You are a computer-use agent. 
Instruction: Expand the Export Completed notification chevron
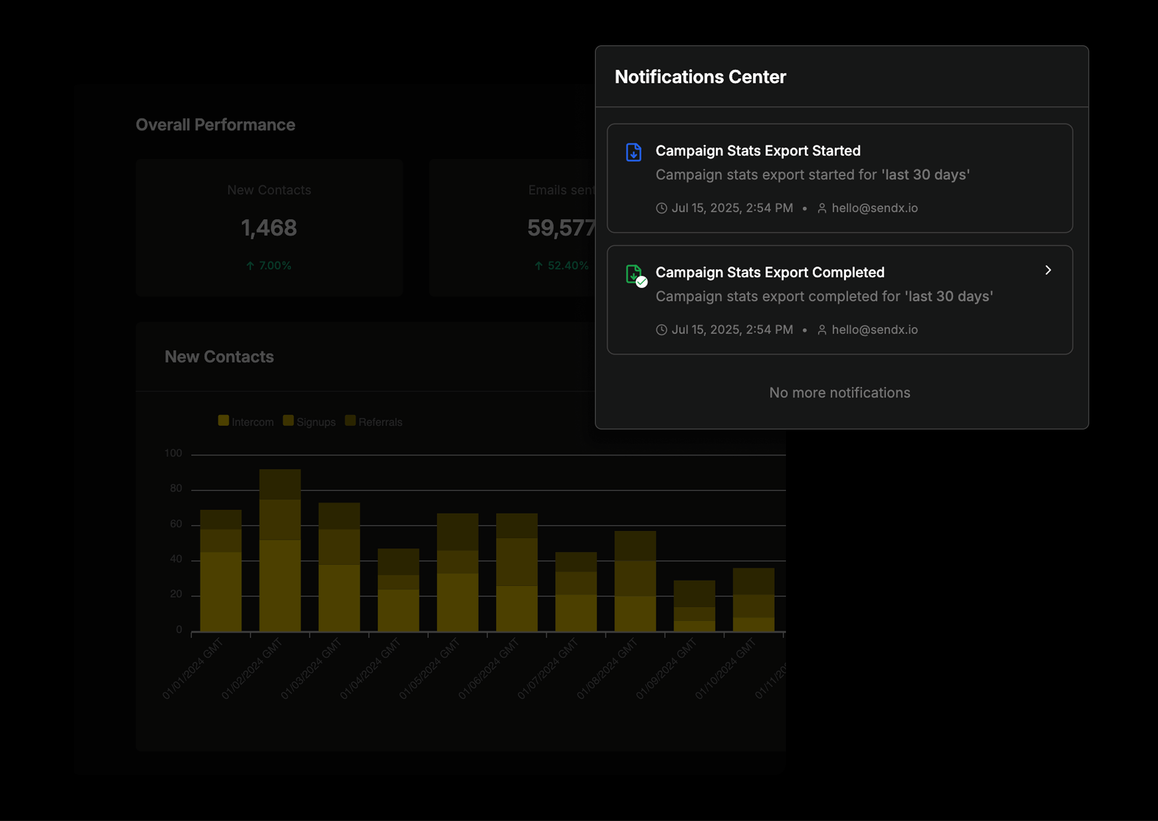coord(1048,271)
